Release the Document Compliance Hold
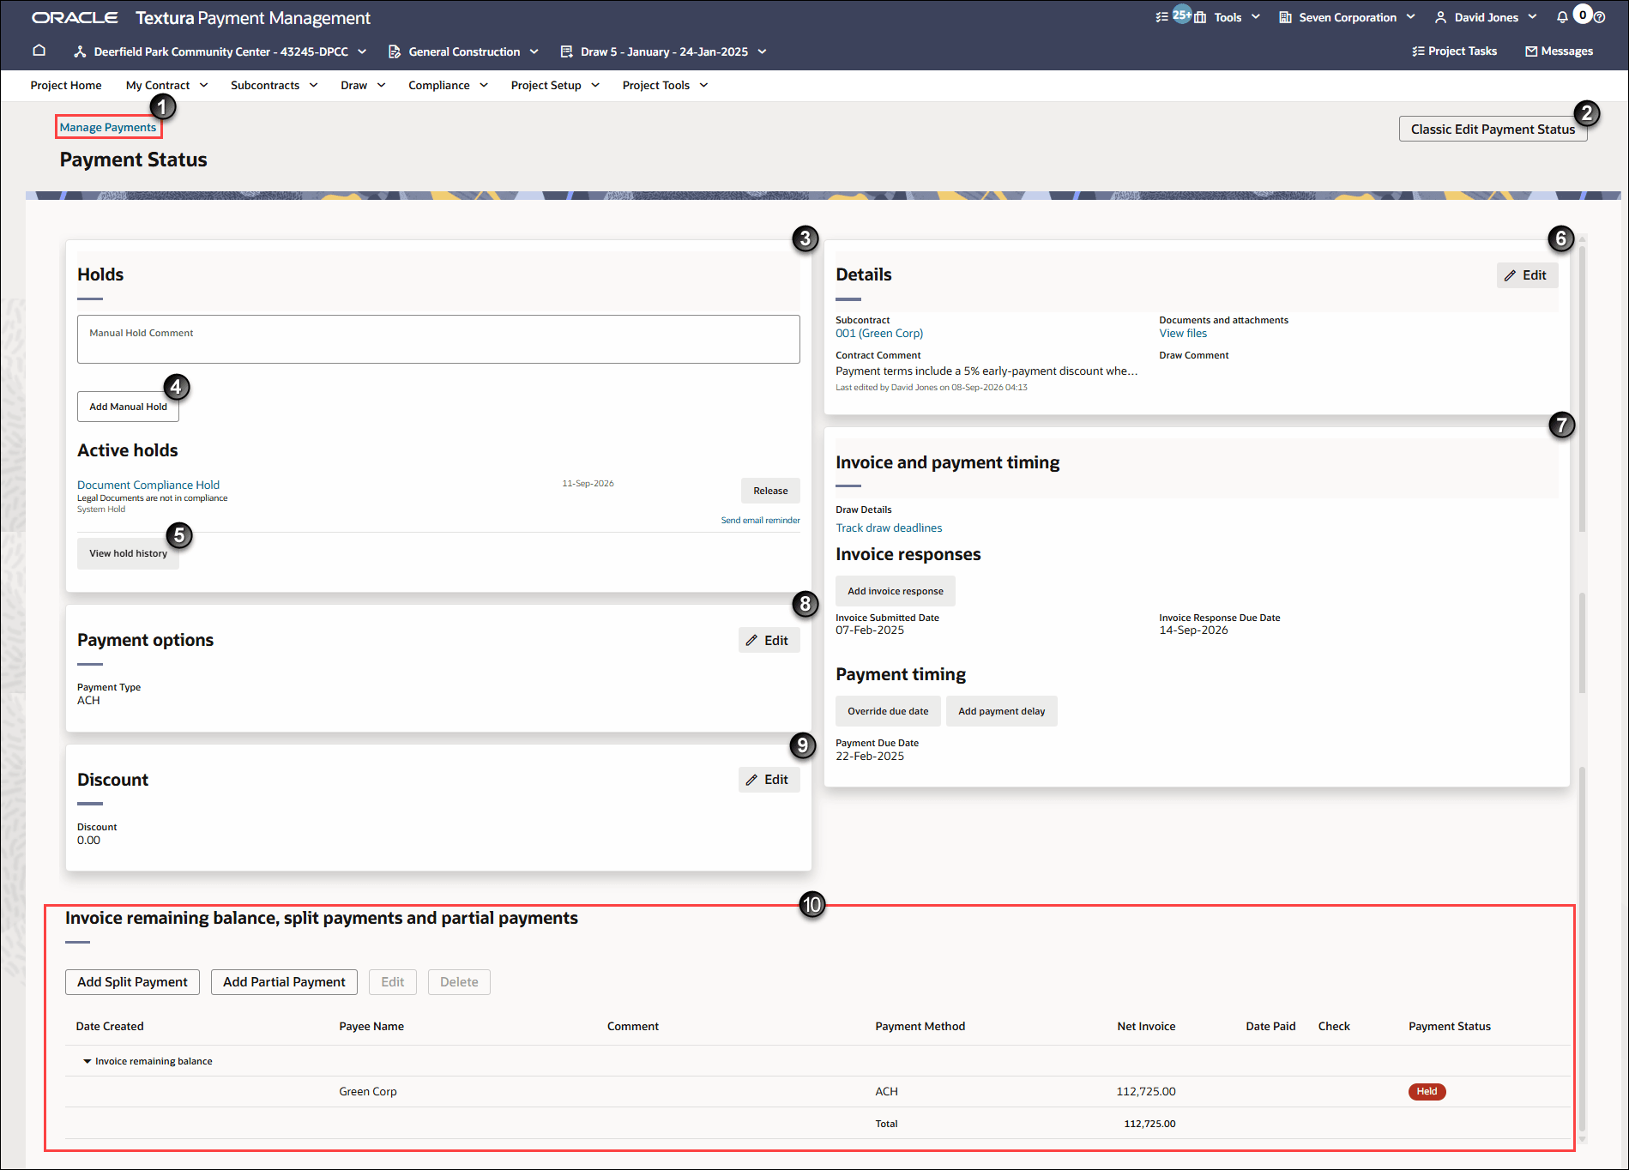Screen dimensions: 1629x1170 coord(770,491)
